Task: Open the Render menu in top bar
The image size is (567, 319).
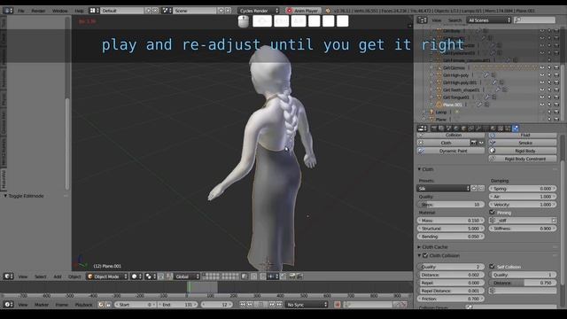Action: click(38, 11)
